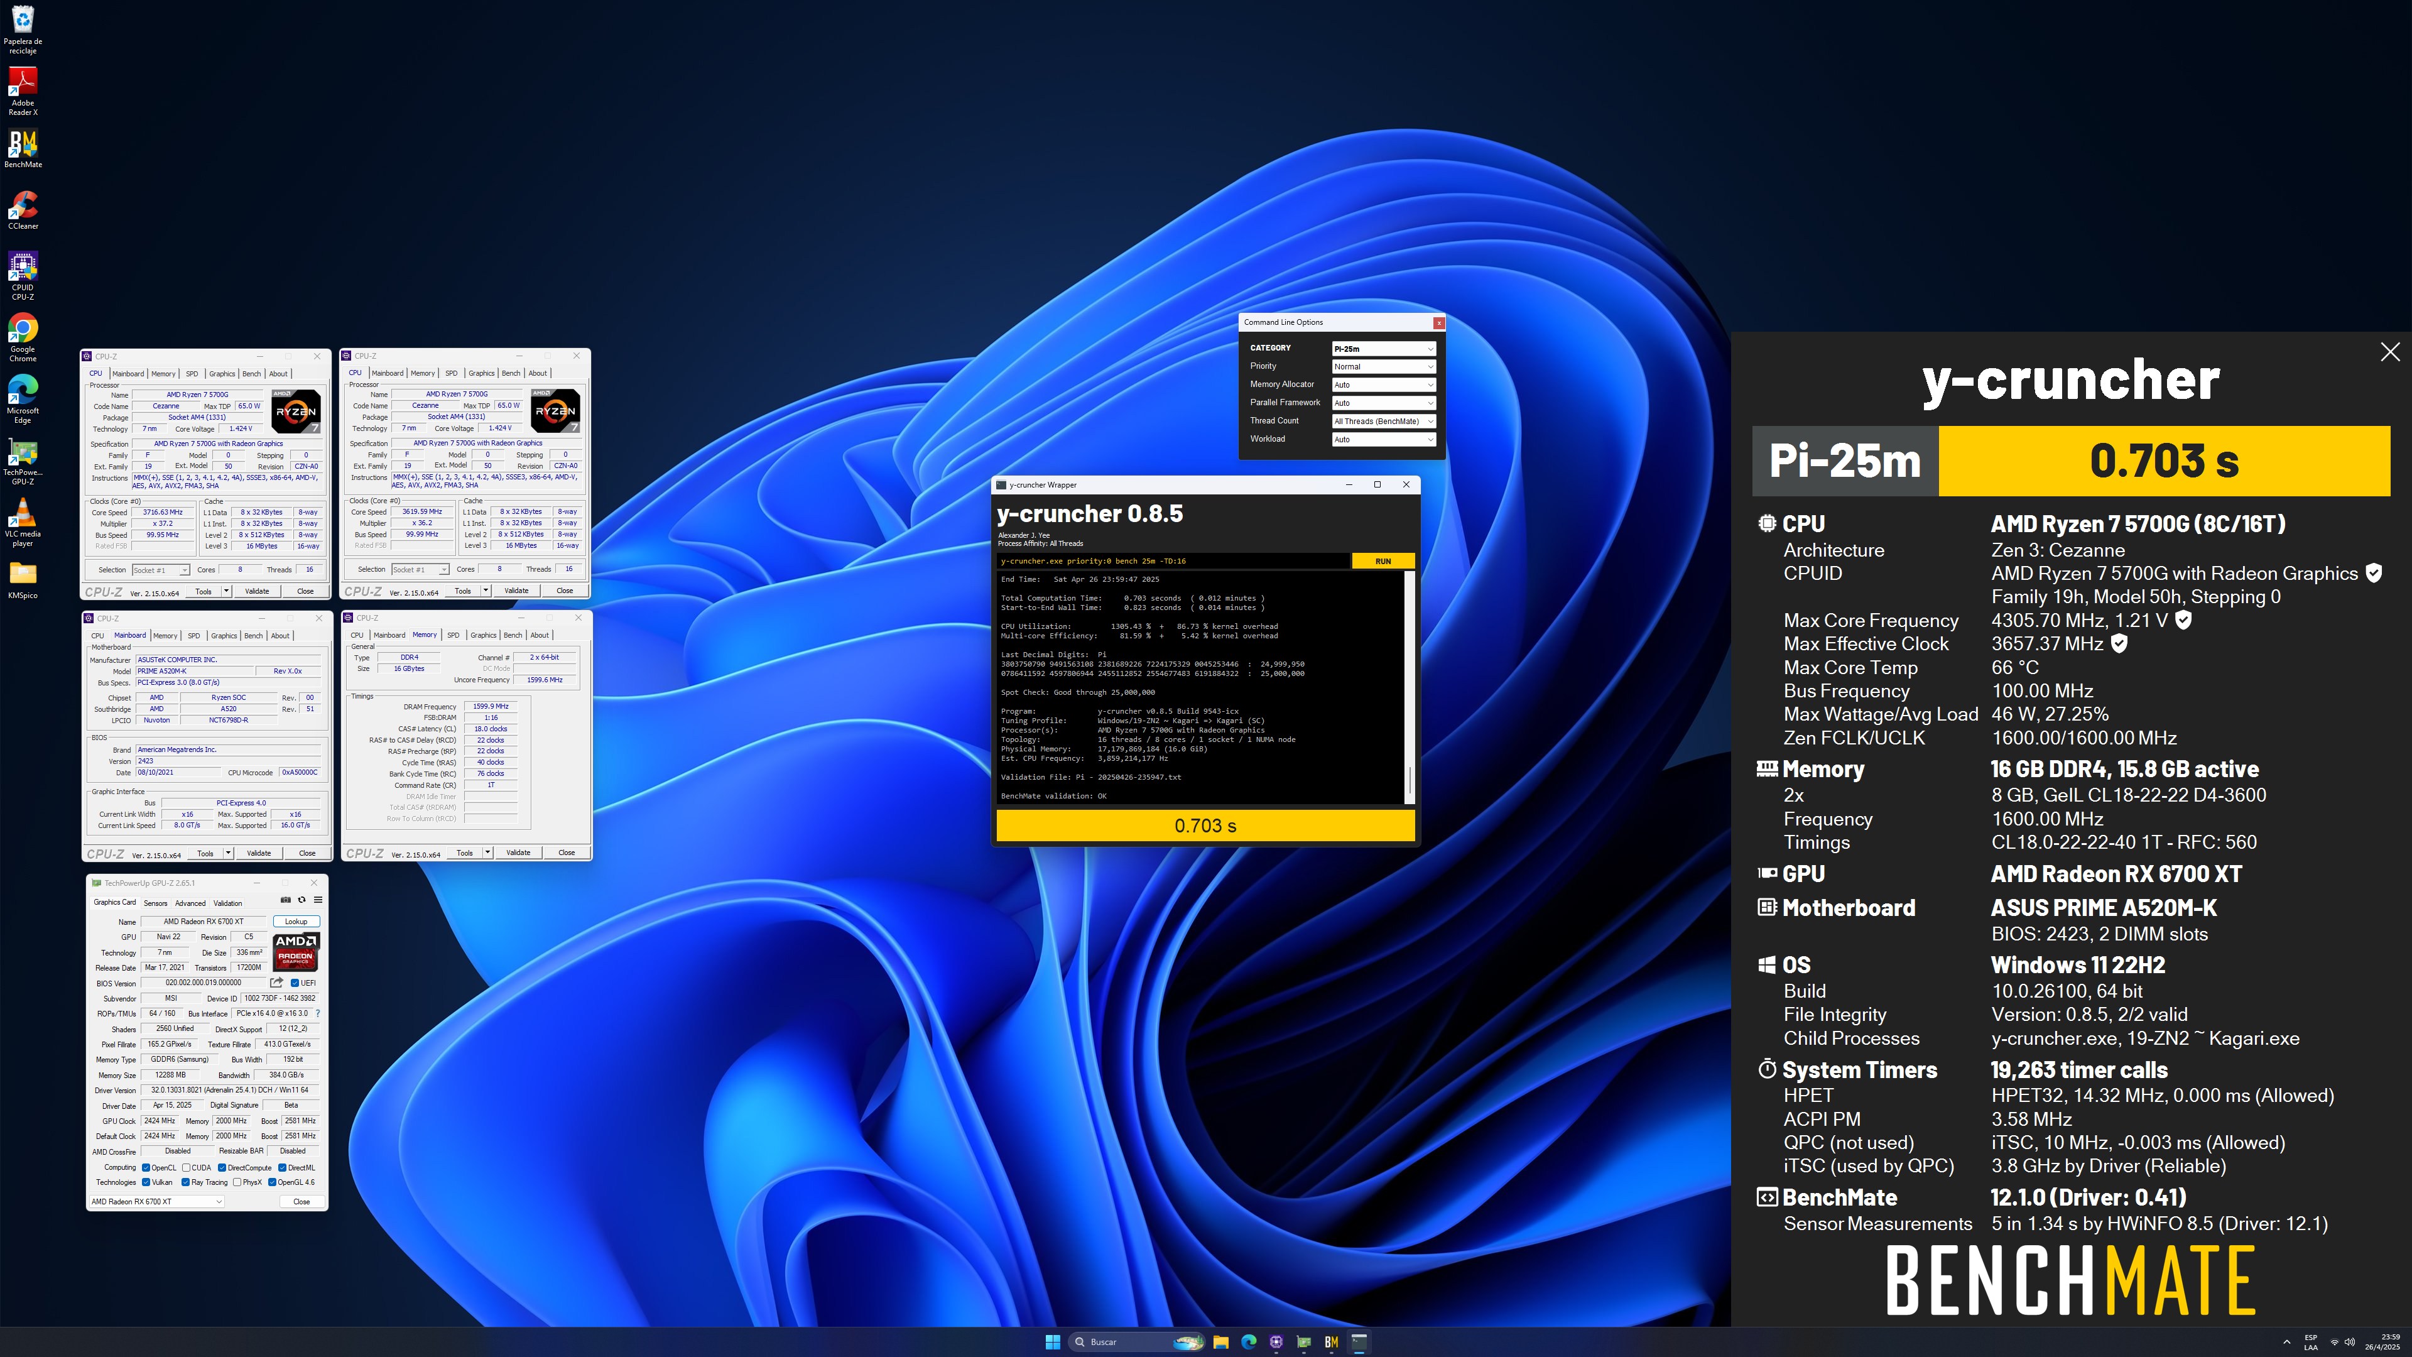Click the GPU-Z refresh icon
Screen dimensions: 2412x1357
pyautogui.click(x=301, y=900)
